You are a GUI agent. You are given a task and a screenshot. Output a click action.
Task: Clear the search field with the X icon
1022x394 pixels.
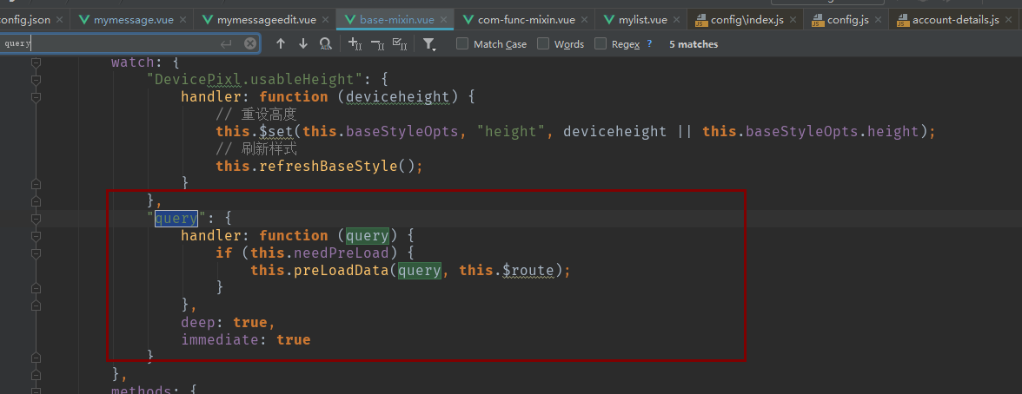click(250, 43)
